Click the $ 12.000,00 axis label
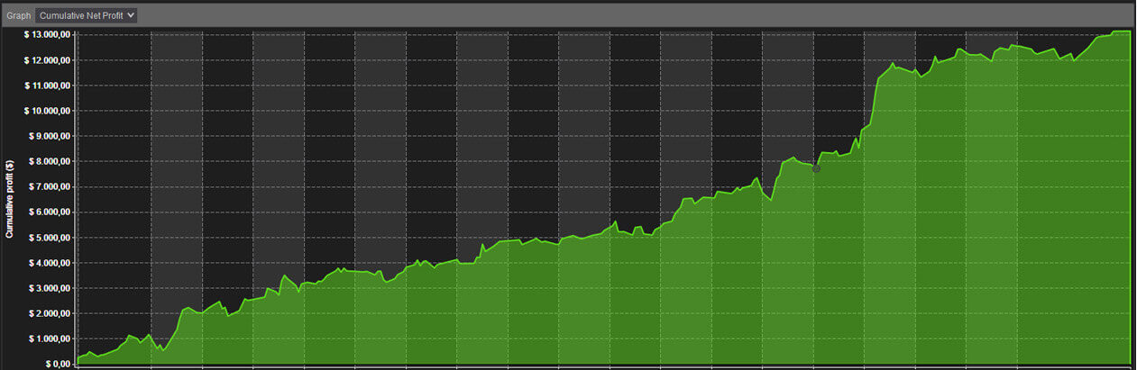 (48, 60)
